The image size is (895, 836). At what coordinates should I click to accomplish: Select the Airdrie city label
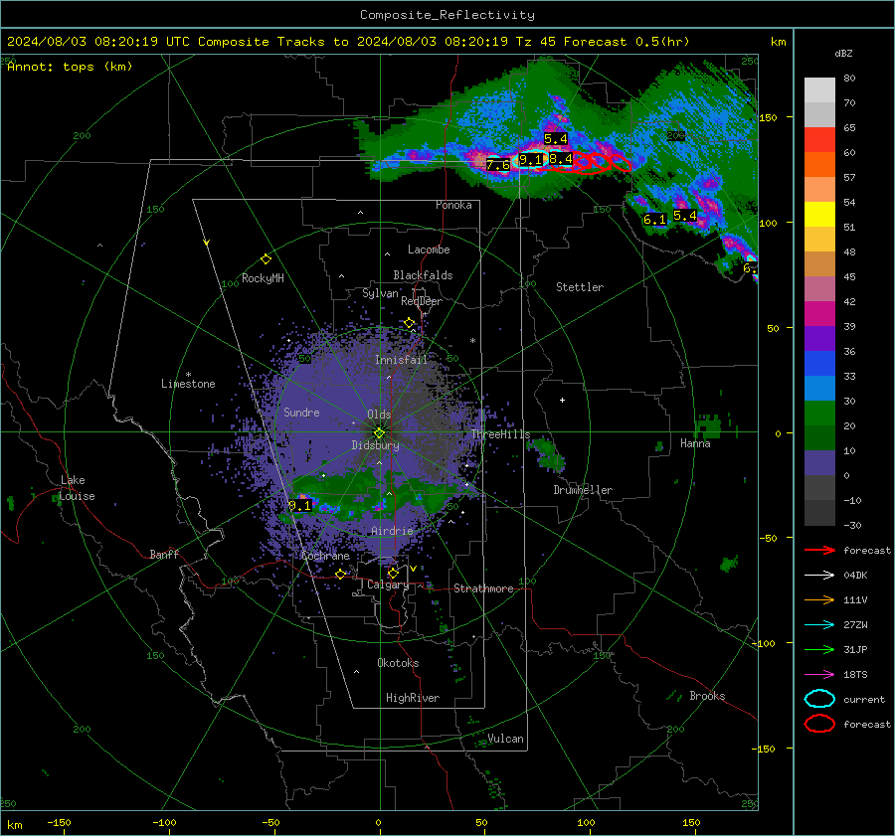pyautogui.click(x=392, y=531)
